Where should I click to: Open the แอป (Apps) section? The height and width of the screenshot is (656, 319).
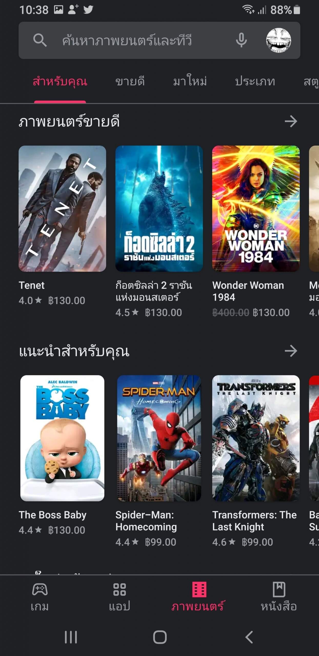tap(119, 597)
